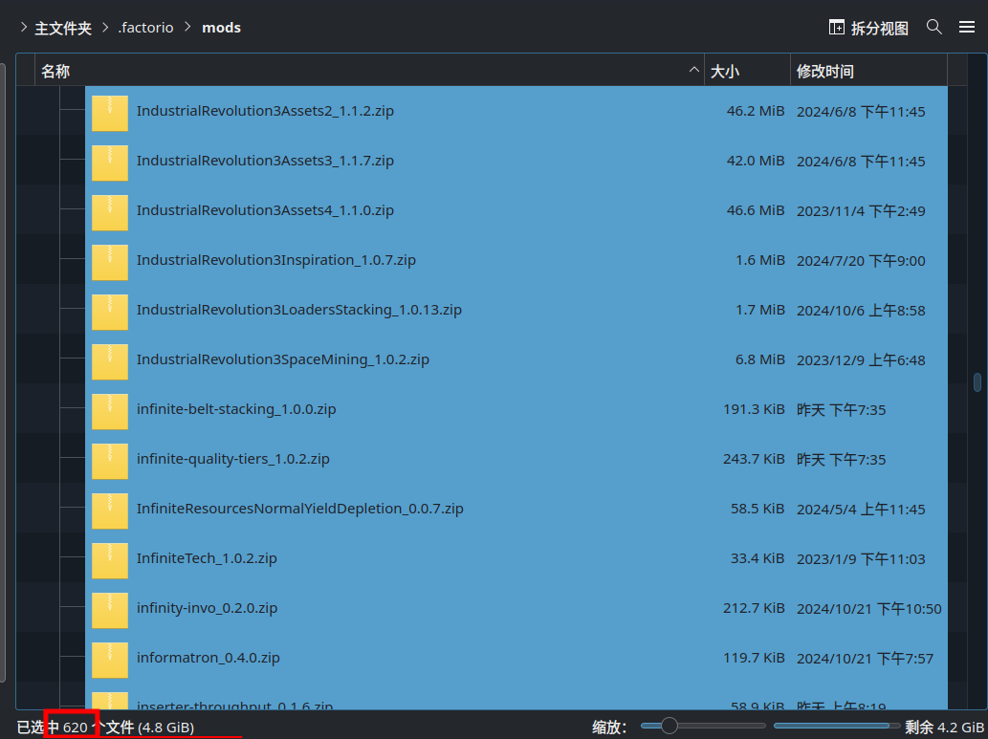Click the 缩放: label in status bar
The height and width of the screenshot is (739, 988).
point(609,728)
